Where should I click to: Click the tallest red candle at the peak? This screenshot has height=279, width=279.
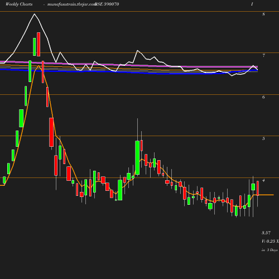(39, 44)
